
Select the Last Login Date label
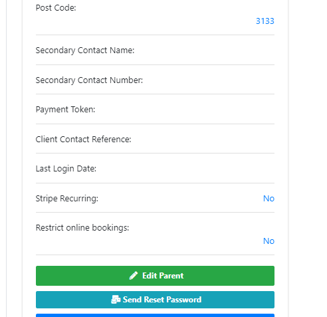(66, 169)
